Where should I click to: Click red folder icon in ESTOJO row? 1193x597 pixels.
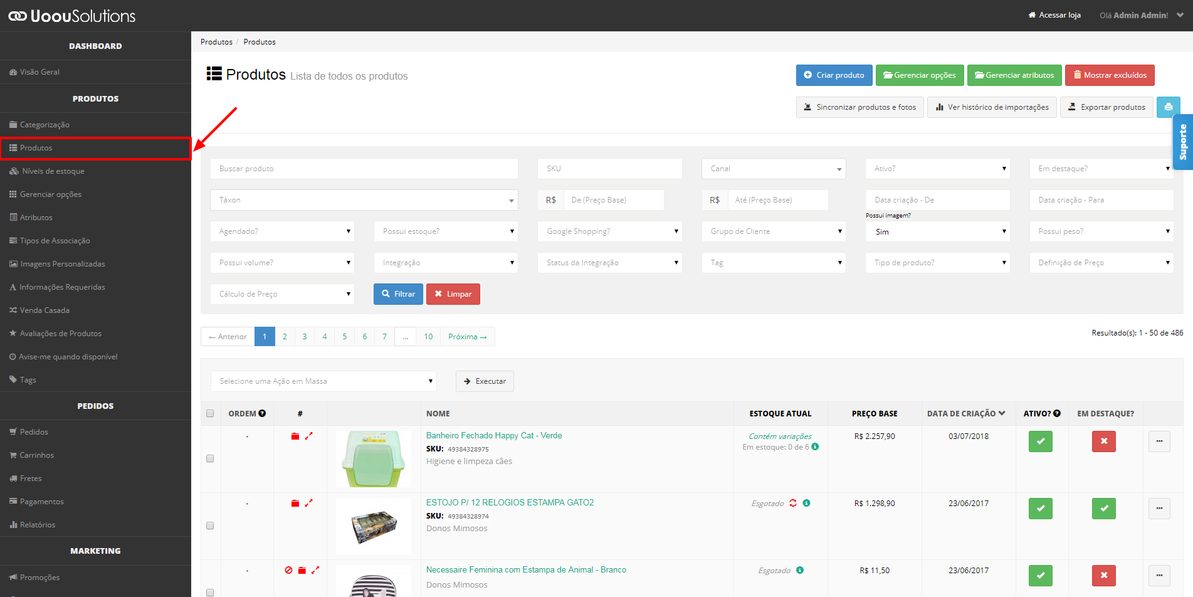pyautogui.click(x=295, y=503)
